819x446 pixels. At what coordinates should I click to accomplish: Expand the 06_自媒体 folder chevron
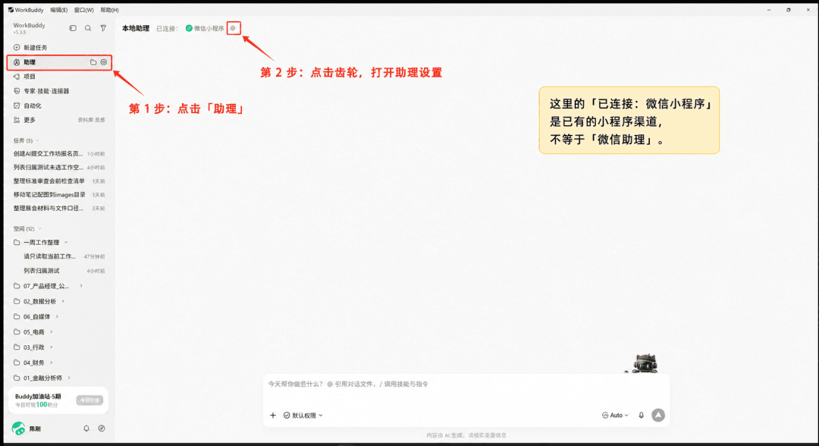tap(58, 316)
